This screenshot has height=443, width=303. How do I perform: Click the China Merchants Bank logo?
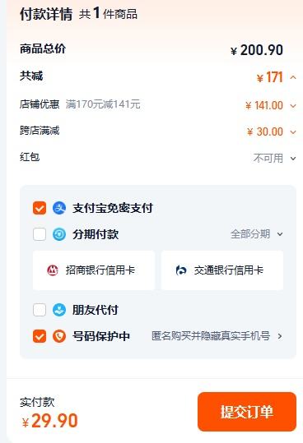pos(53,270)
